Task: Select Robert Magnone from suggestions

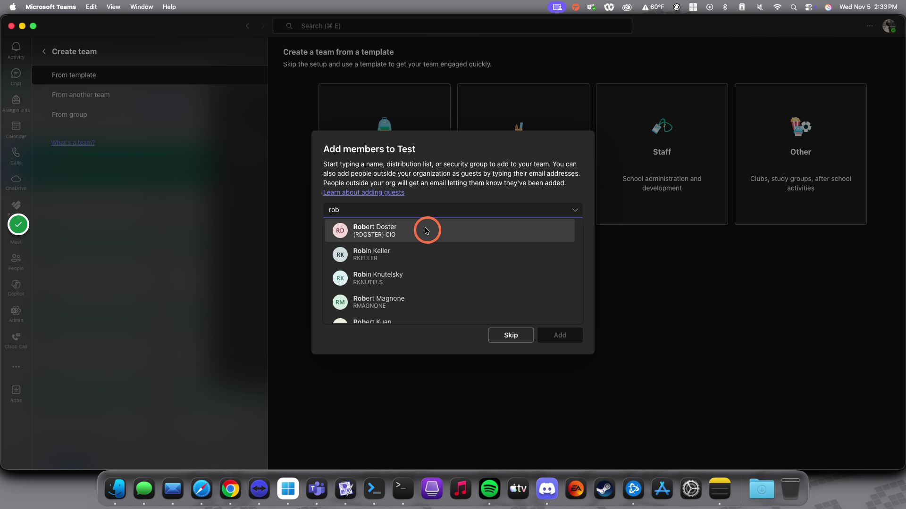Action: pos(450,302)
